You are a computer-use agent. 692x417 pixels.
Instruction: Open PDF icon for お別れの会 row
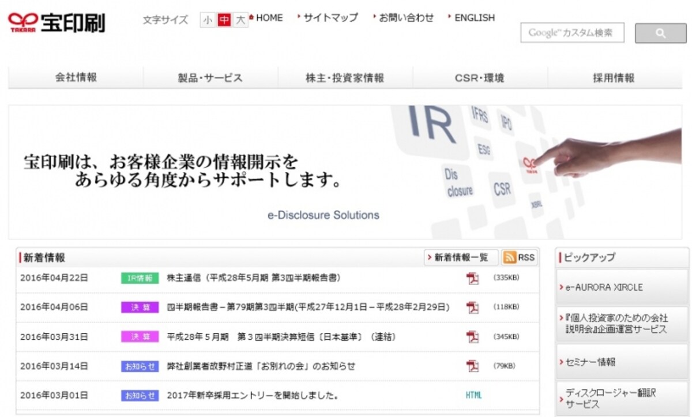(x=472, y=366)
